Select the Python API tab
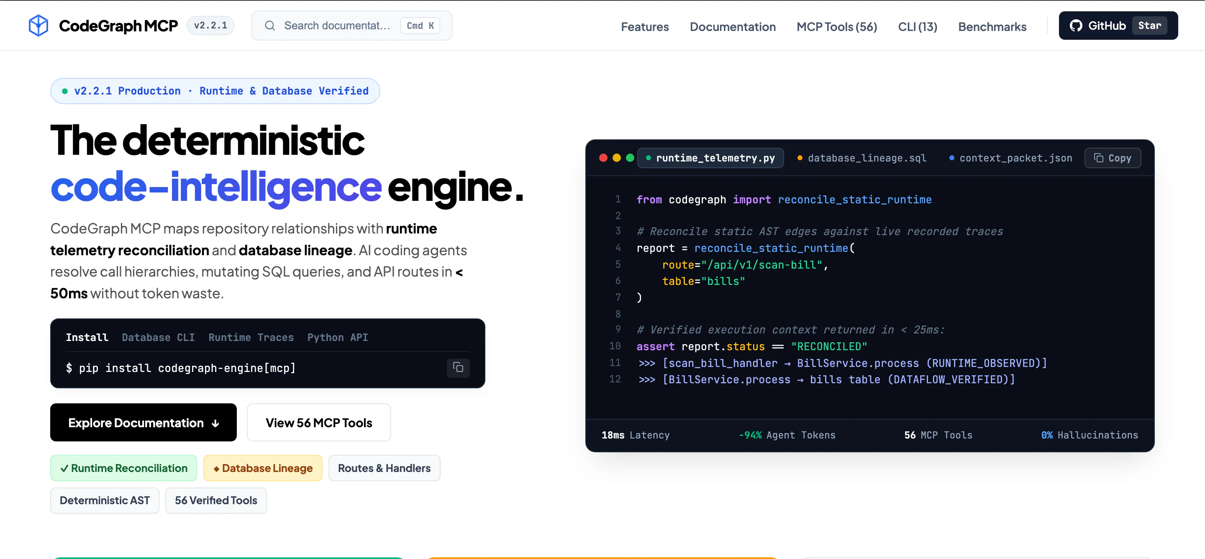Viewport: 1205px width, 559px height. [x=337, y=337]
